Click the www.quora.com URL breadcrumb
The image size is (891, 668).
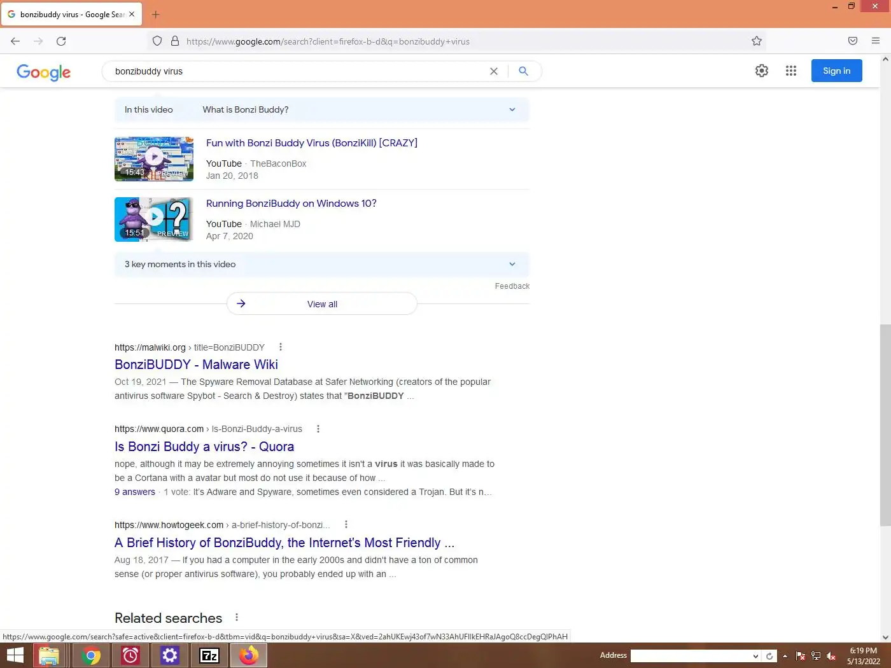point(208,429)
